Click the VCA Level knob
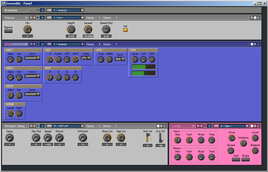The height and width of the screenshot is (172, 268). point(135,60)
